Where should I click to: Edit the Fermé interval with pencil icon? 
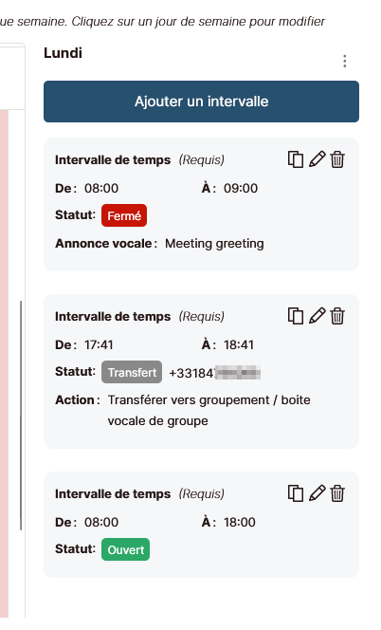[317, 159]
